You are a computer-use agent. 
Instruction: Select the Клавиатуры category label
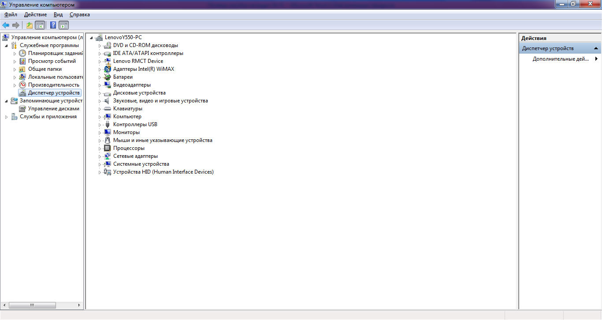(128, 109)
